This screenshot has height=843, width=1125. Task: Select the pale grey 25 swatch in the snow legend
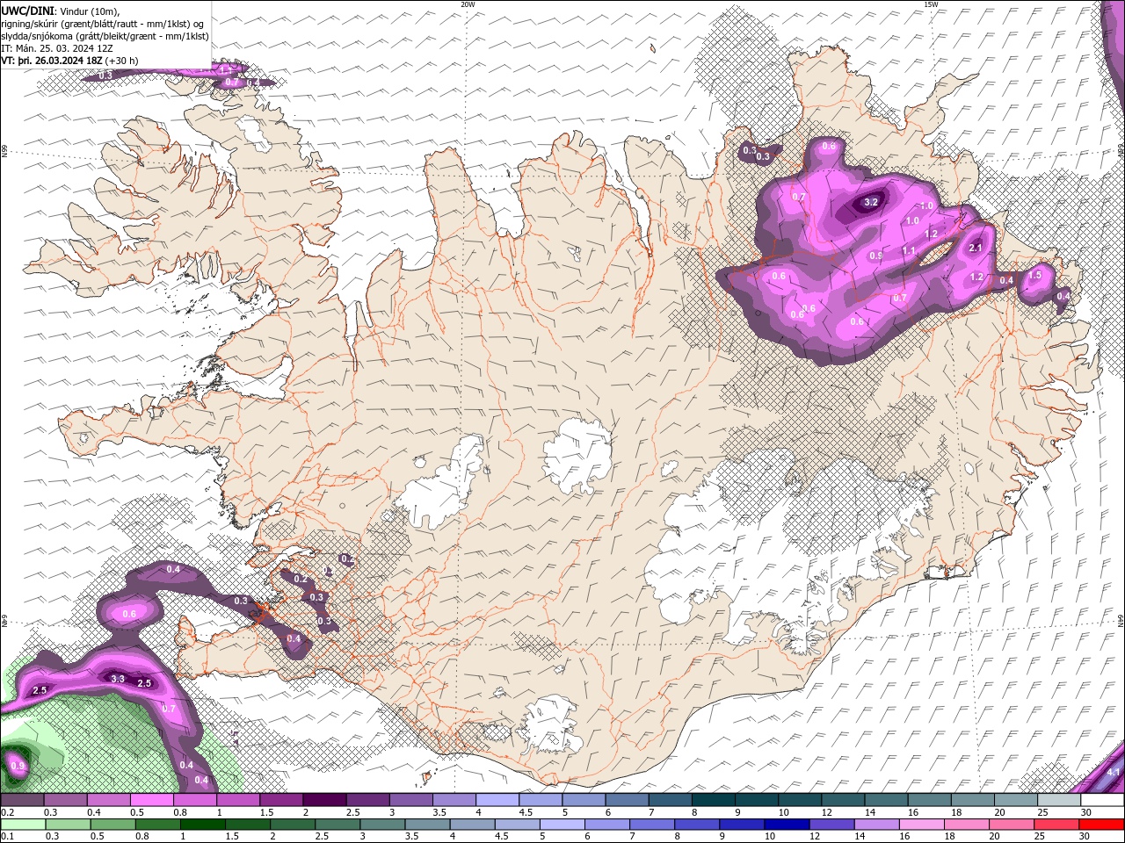(x=1060, y=800)
